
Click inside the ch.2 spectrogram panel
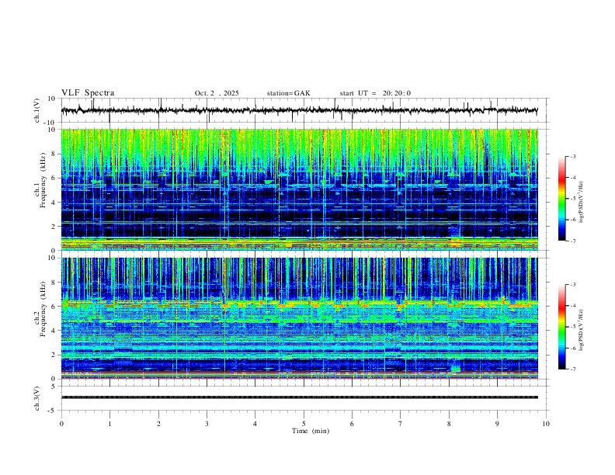(x=299, y=318)
